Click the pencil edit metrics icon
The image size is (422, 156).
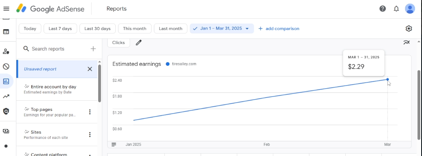coord(139,42)
